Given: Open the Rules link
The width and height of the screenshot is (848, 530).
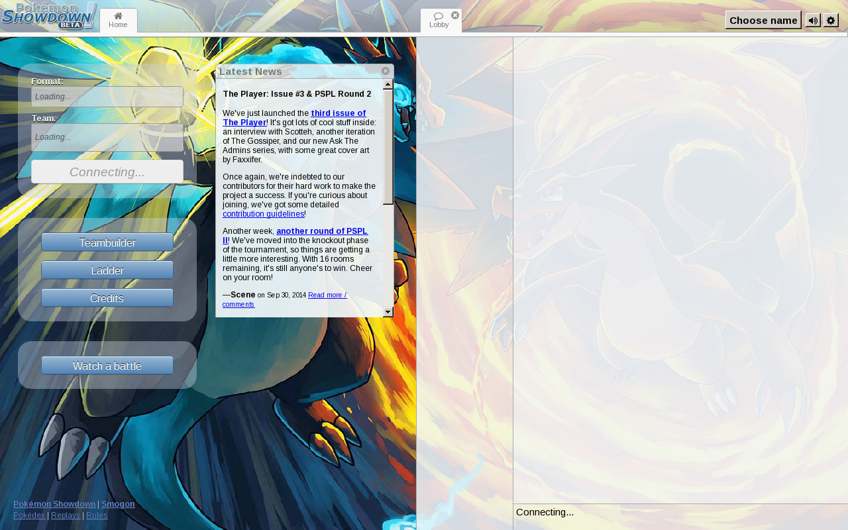Looking at the screenshot, I should (97, 515).
